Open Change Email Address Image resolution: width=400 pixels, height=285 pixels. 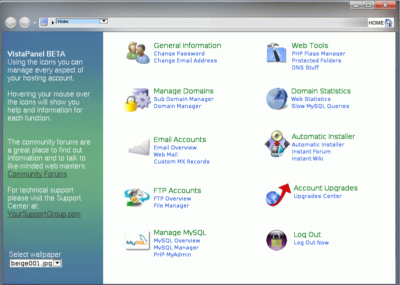coord(185,60)
